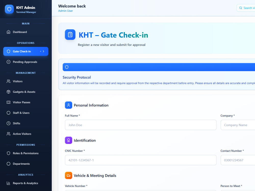The width and height of the screenshot is (255, 191).
Task: Click the orange Vehicle & Meeting car icon
Action: [x=68, y=175]
